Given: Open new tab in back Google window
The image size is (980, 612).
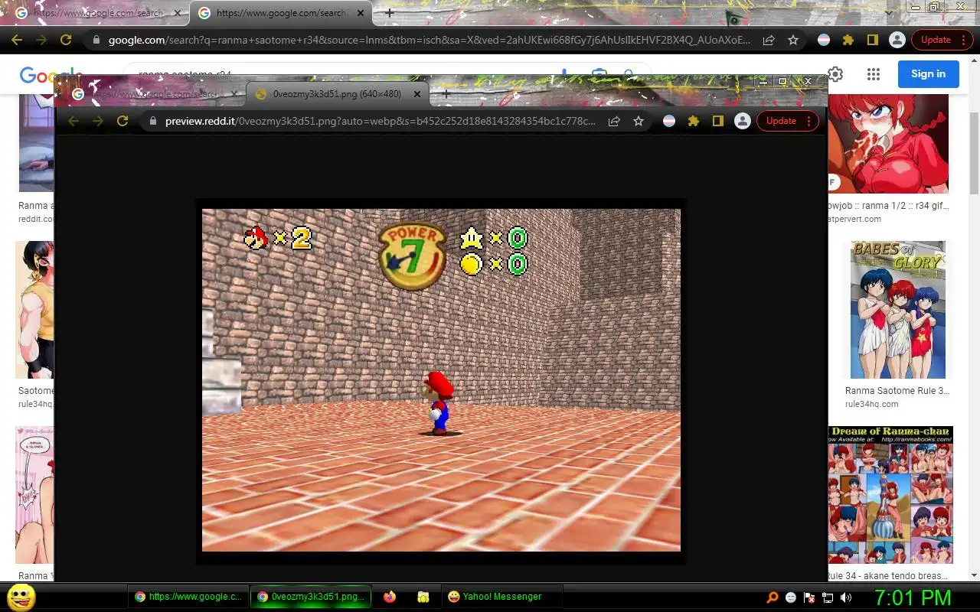Looking at the screenshot, I should click(x=389, y=13).
